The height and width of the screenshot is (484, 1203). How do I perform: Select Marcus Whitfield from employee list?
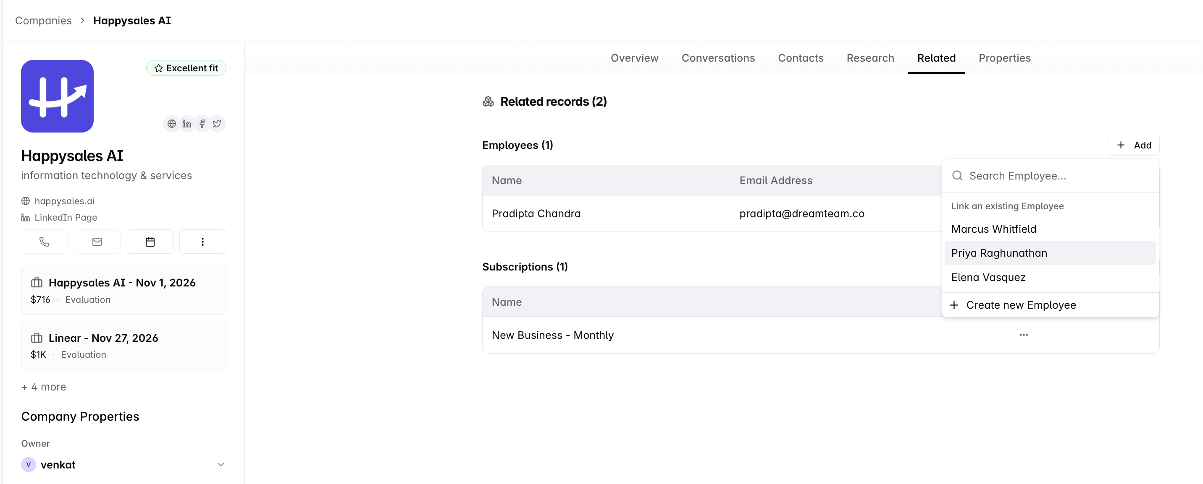[1050, 229]
